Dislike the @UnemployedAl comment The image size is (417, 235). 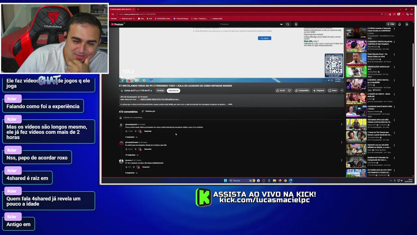136,131
